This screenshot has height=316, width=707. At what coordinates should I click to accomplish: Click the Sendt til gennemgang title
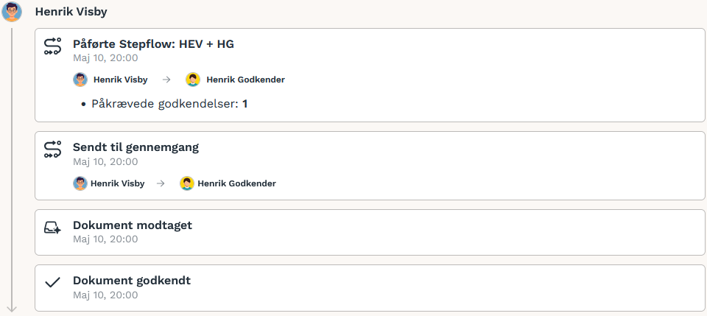point(136,147)
